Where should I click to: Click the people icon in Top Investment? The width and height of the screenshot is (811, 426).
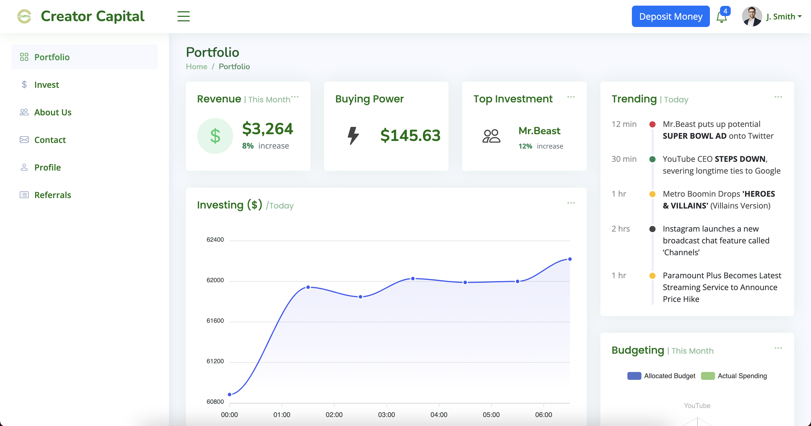pos(491,136)
